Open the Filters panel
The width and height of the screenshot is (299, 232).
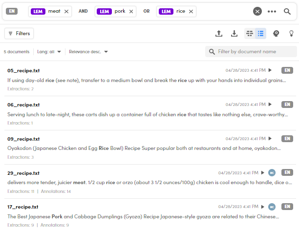[19, 33]
